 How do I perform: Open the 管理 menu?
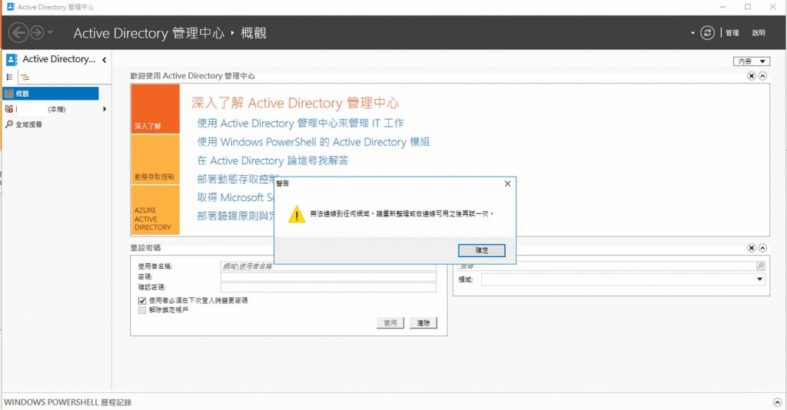(x=732, y=33)
